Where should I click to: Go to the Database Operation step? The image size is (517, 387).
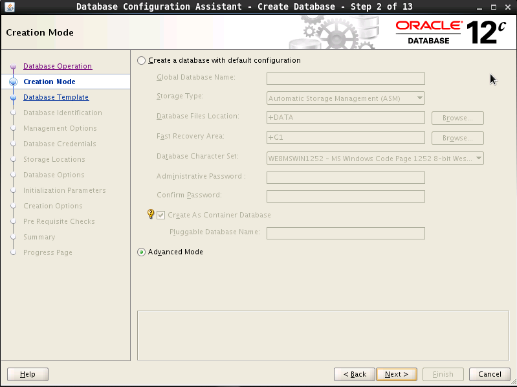click(58, 66)
